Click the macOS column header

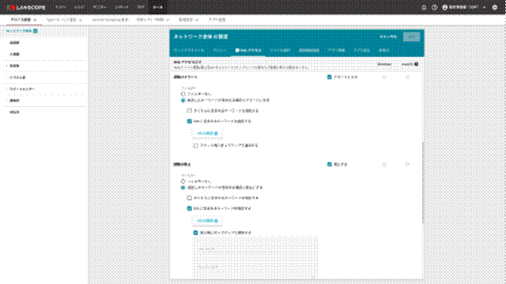point(407,64)
